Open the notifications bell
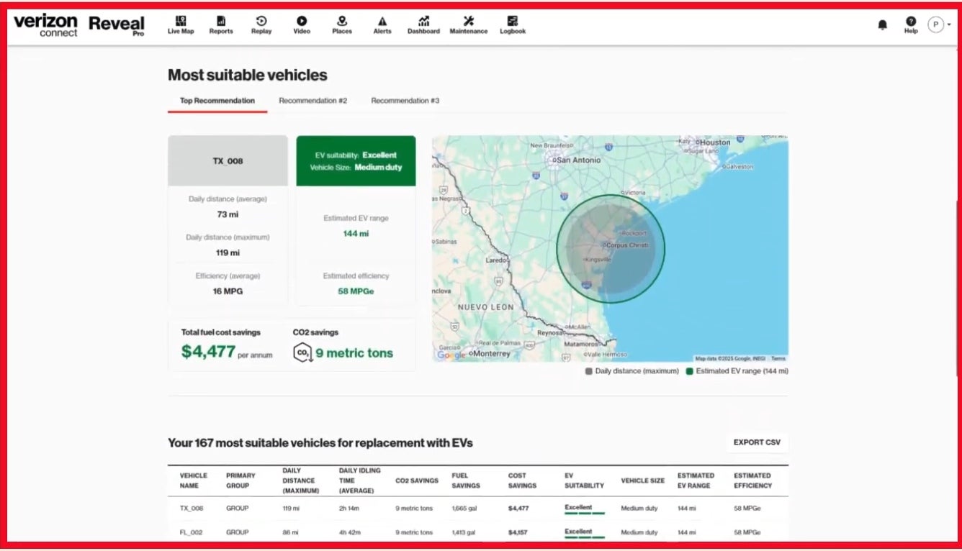Screen dimensions: 962x551 click(x=881, y=24)
